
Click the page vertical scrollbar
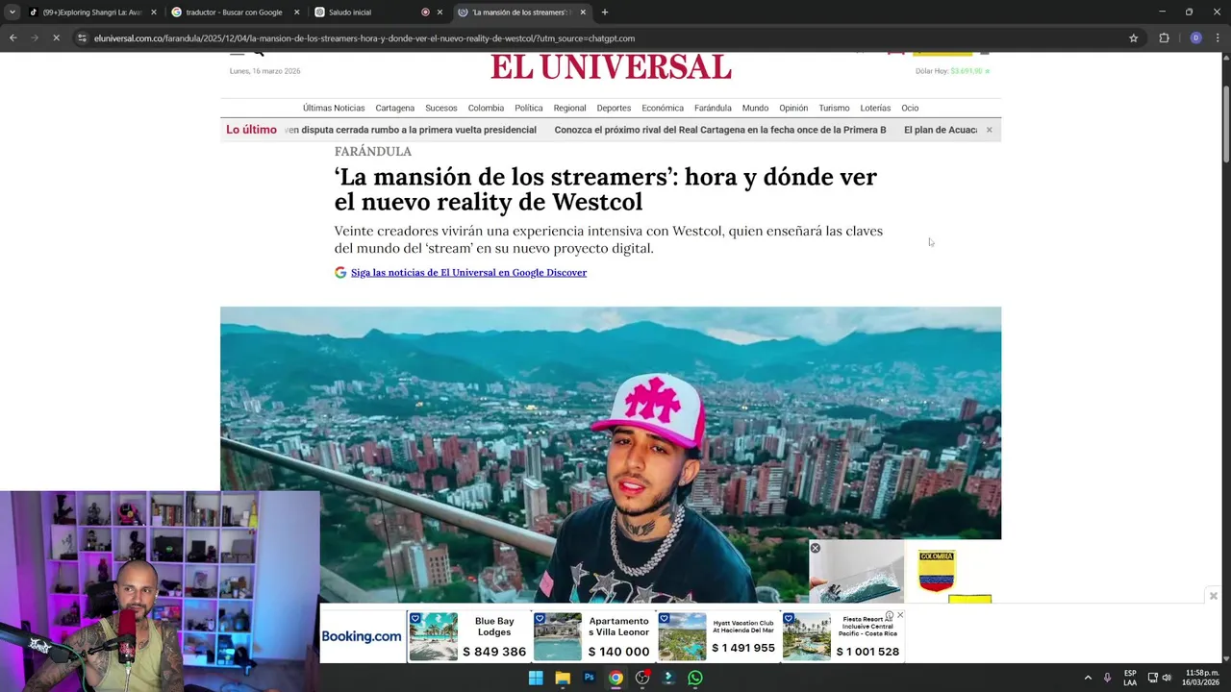coord(1226,125)
